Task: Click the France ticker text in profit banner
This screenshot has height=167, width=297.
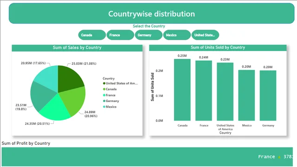Action: pos(266,157)
